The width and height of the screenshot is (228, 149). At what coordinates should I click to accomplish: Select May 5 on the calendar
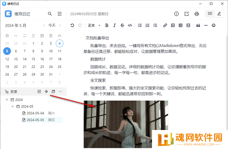[7, 51]
